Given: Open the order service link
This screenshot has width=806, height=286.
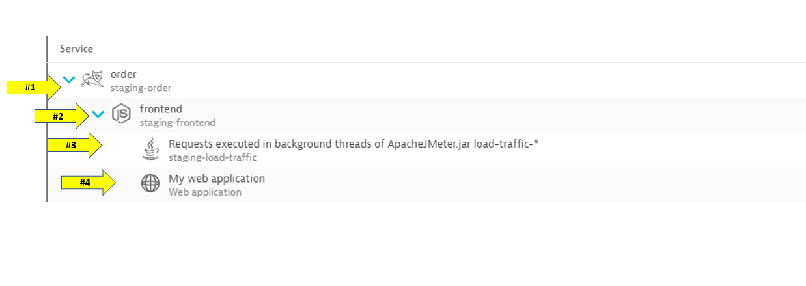Looking at the screenshot, I should pos(124,74).
